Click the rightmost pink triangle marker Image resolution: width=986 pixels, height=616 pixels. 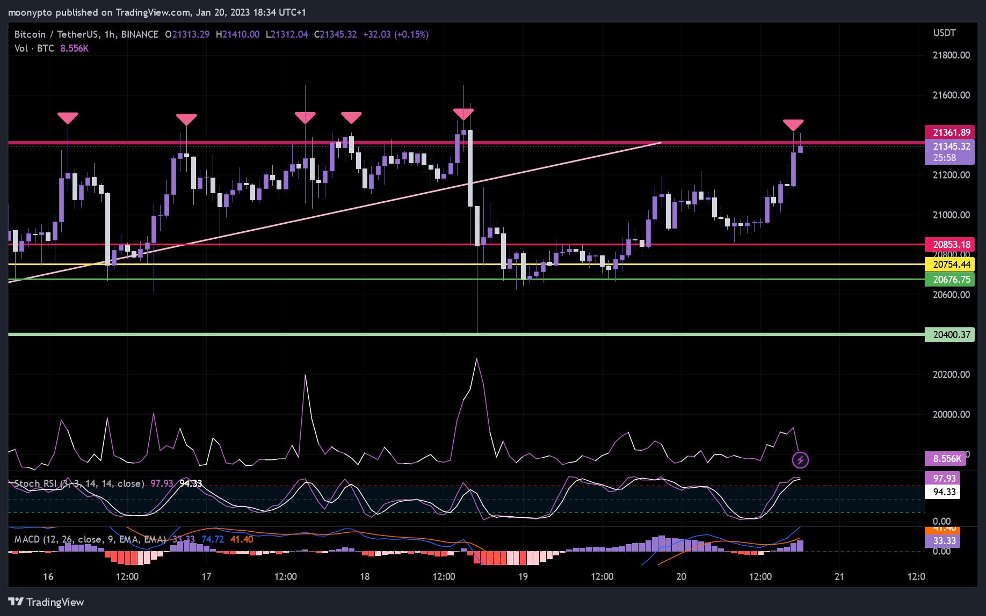(793, 125)
